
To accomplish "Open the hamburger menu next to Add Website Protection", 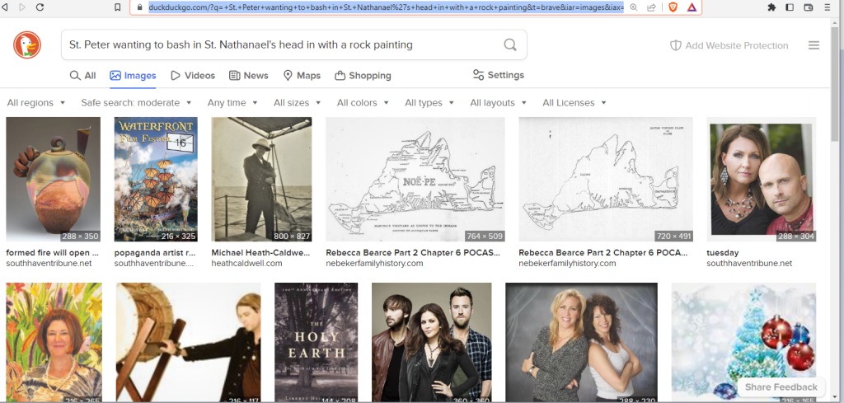I will click(814, 45).
